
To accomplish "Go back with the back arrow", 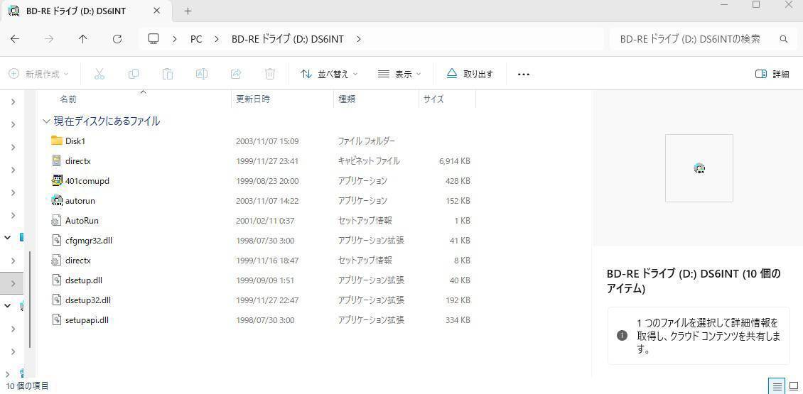I will 15,39.
